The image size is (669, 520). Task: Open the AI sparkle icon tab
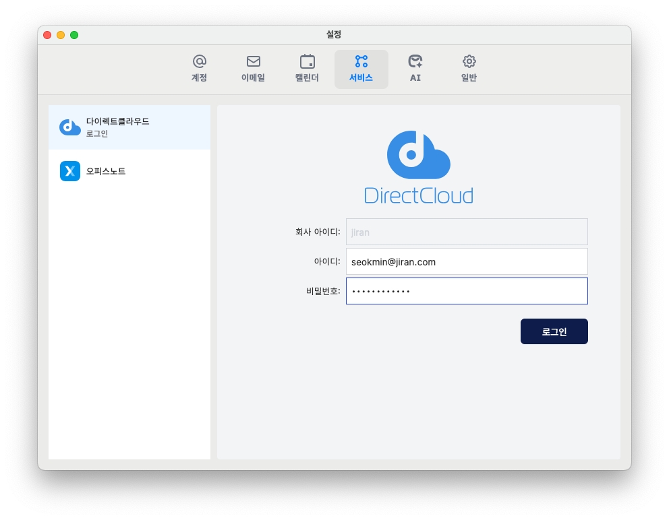415,61
